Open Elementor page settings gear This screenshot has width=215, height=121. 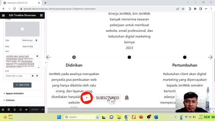coord(3,110)
